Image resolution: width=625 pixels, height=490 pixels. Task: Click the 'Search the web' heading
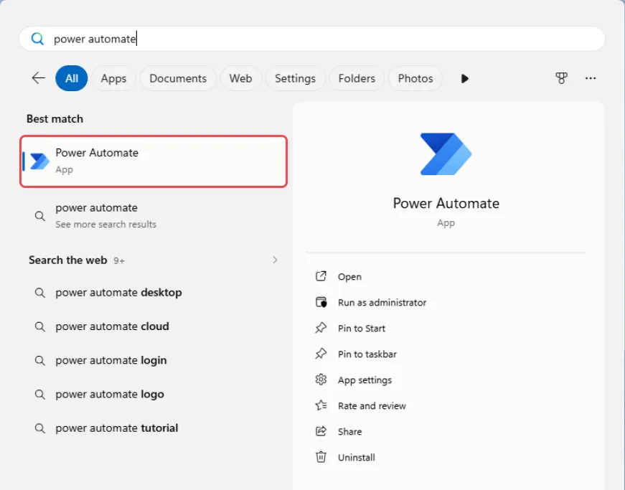(x=67, y=260)
